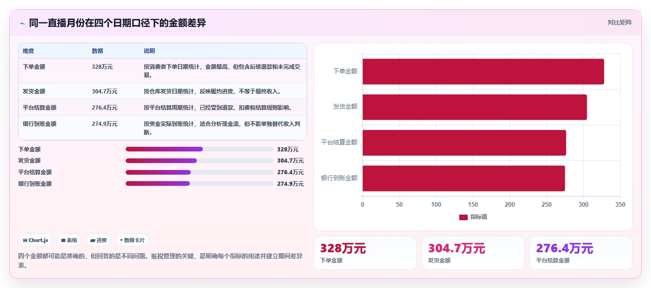The width and height of the screenshot is (651, 288).
Task: Click the 下单金额 bar in the chart
Action: tap(483, 72)
